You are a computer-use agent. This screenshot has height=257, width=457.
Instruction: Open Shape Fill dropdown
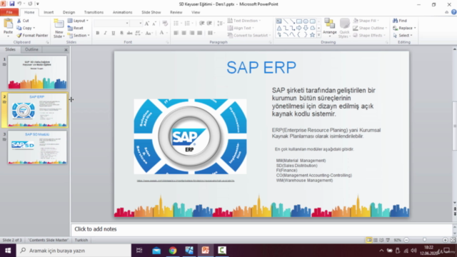pyautogui.click(x=366, y=21)
